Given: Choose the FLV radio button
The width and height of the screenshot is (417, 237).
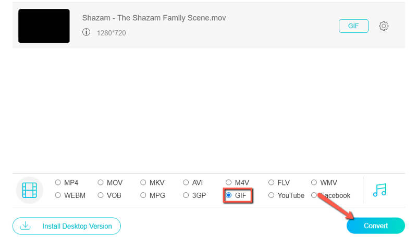Looking at the screenshot, I should (272, 183).
